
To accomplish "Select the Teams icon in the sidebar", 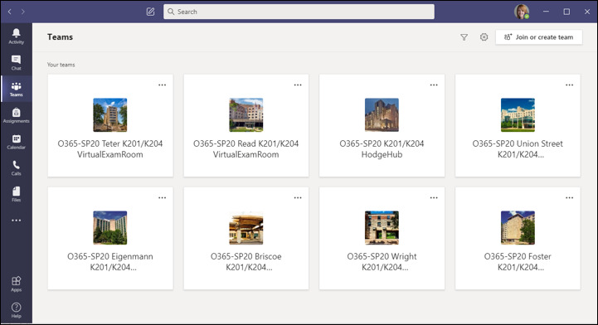I will [16, 89].
